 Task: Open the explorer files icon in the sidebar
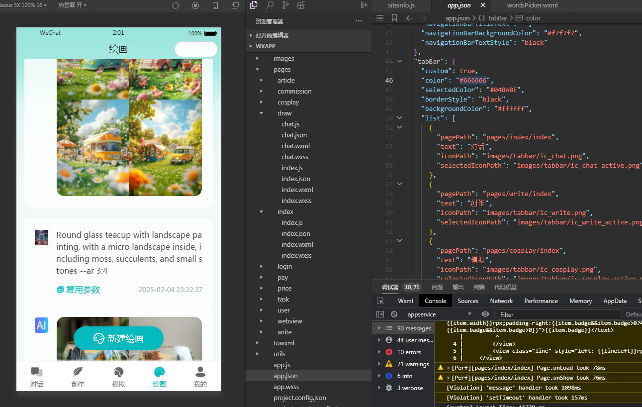[254, 5]
